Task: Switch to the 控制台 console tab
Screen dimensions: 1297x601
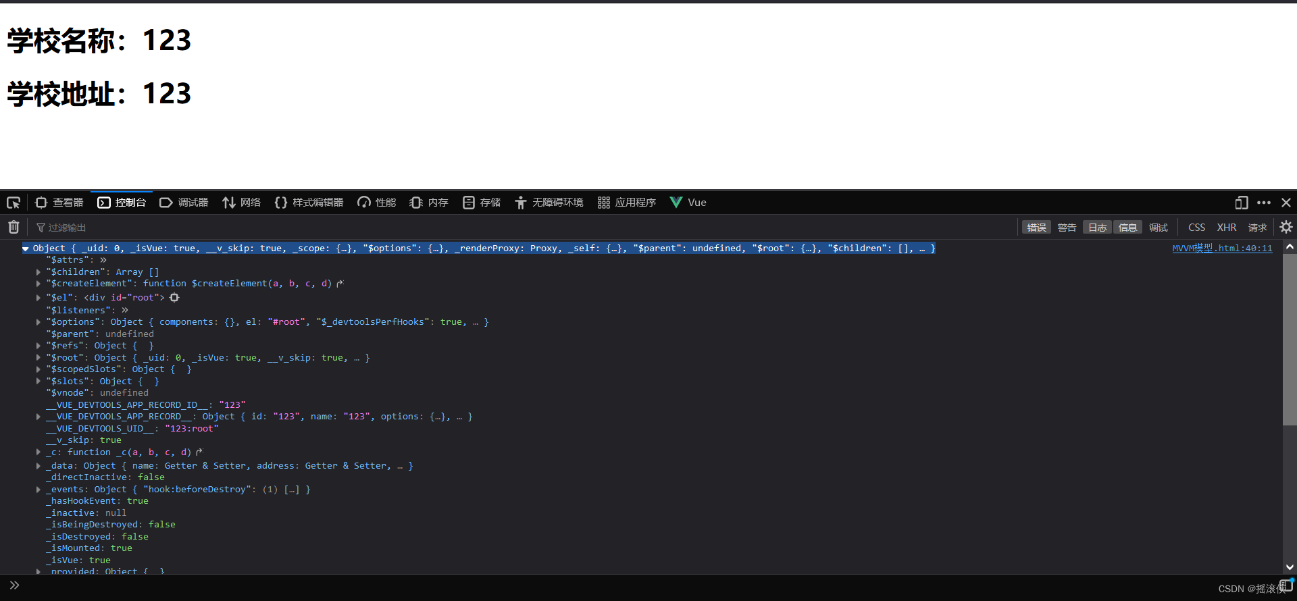Action: coord(122,203)
